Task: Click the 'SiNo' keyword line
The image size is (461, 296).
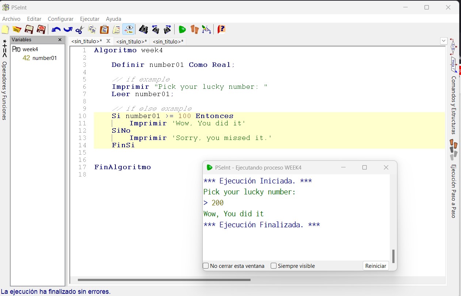Action: click(x=121, y=130)
